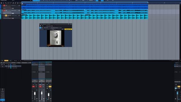181x102 pixels.
Task: Click the arrangement horizontal scrollbar
Action: (28, 60)
